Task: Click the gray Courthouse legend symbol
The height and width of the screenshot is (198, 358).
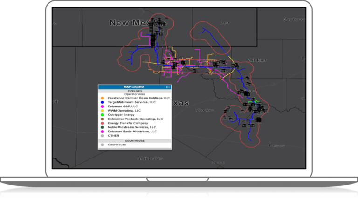Action: [x=102, y=145]
